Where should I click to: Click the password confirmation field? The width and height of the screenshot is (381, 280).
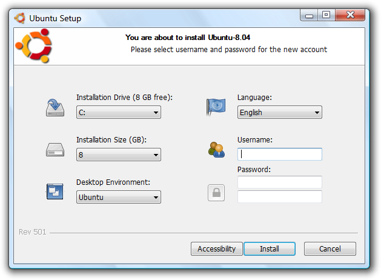tap(279, 196)
